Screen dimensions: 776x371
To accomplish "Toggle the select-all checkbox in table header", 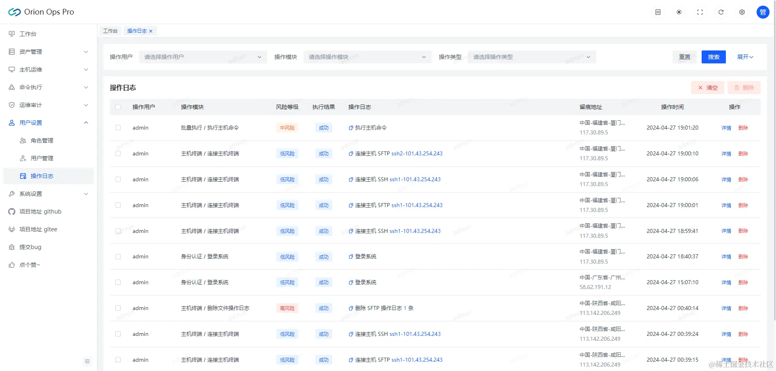I will point(118,107).
